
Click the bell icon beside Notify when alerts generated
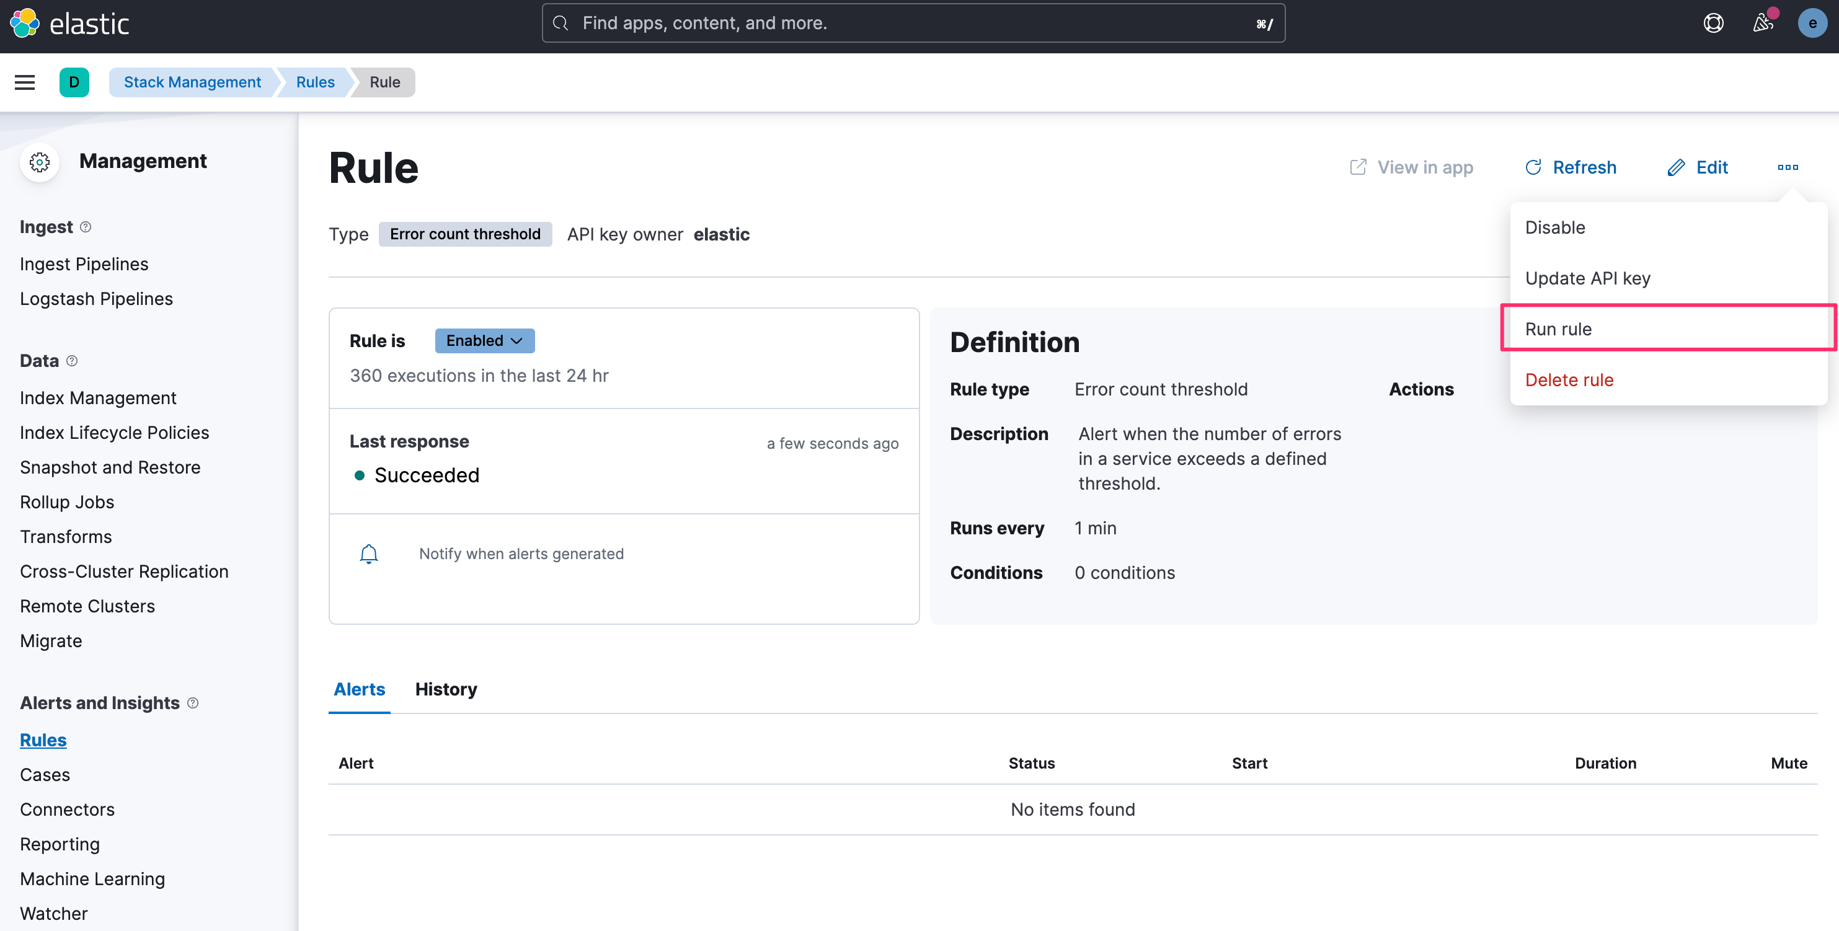[369, 554]
